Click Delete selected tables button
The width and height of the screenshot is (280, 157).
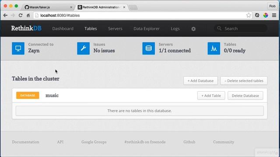(244, 81)
